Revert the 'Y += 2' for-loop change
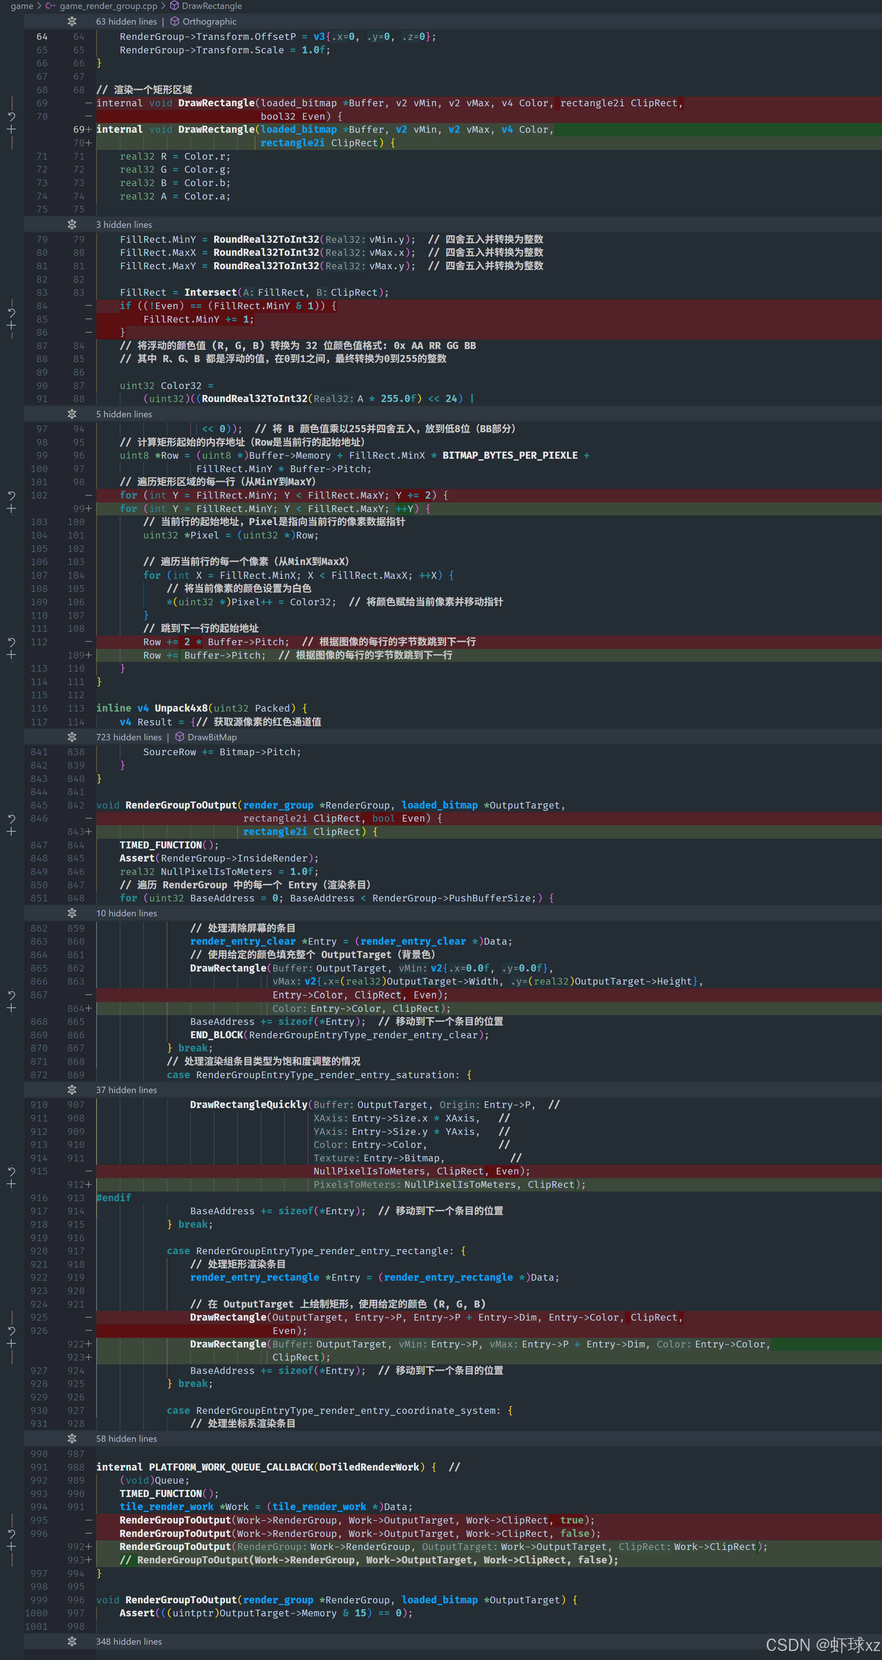The image size is (882, 1660). coord(12,496)
